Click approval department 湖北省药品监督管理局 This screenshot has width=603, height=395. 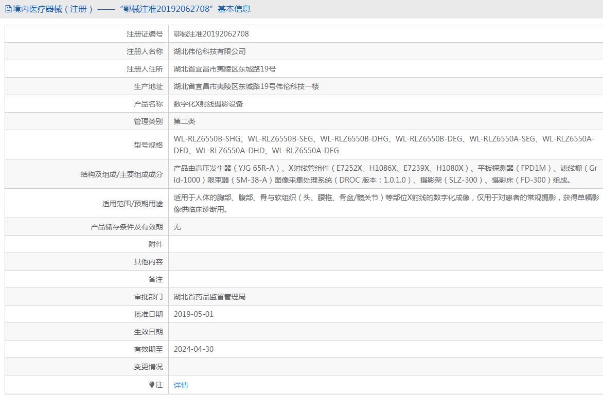[x=209, y=297]
